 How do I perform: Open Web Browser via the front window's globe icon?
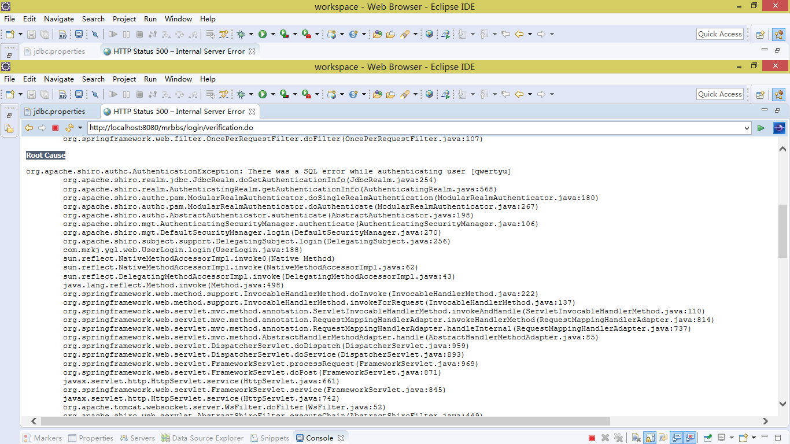point(429,94)
